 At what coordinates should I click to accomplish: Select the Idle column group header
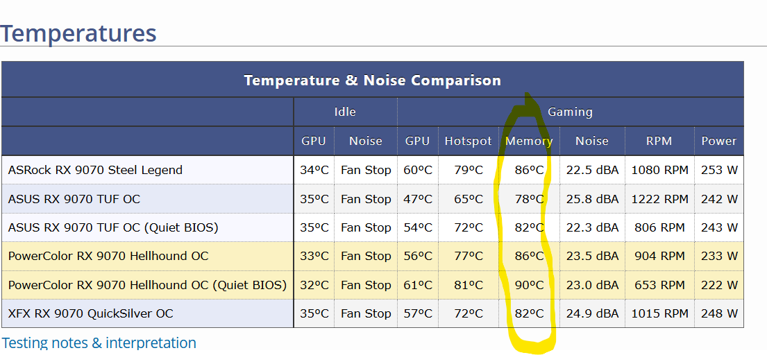coord(346,112)
